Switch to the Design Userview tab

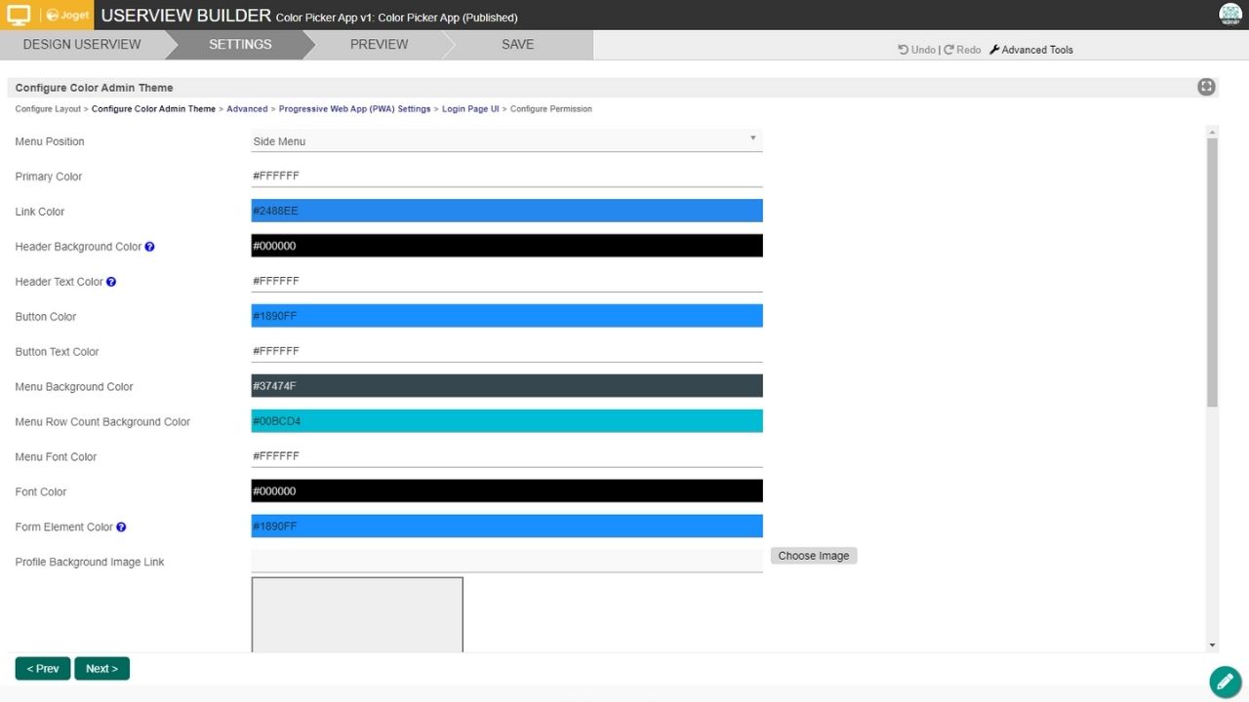(82, 45)
